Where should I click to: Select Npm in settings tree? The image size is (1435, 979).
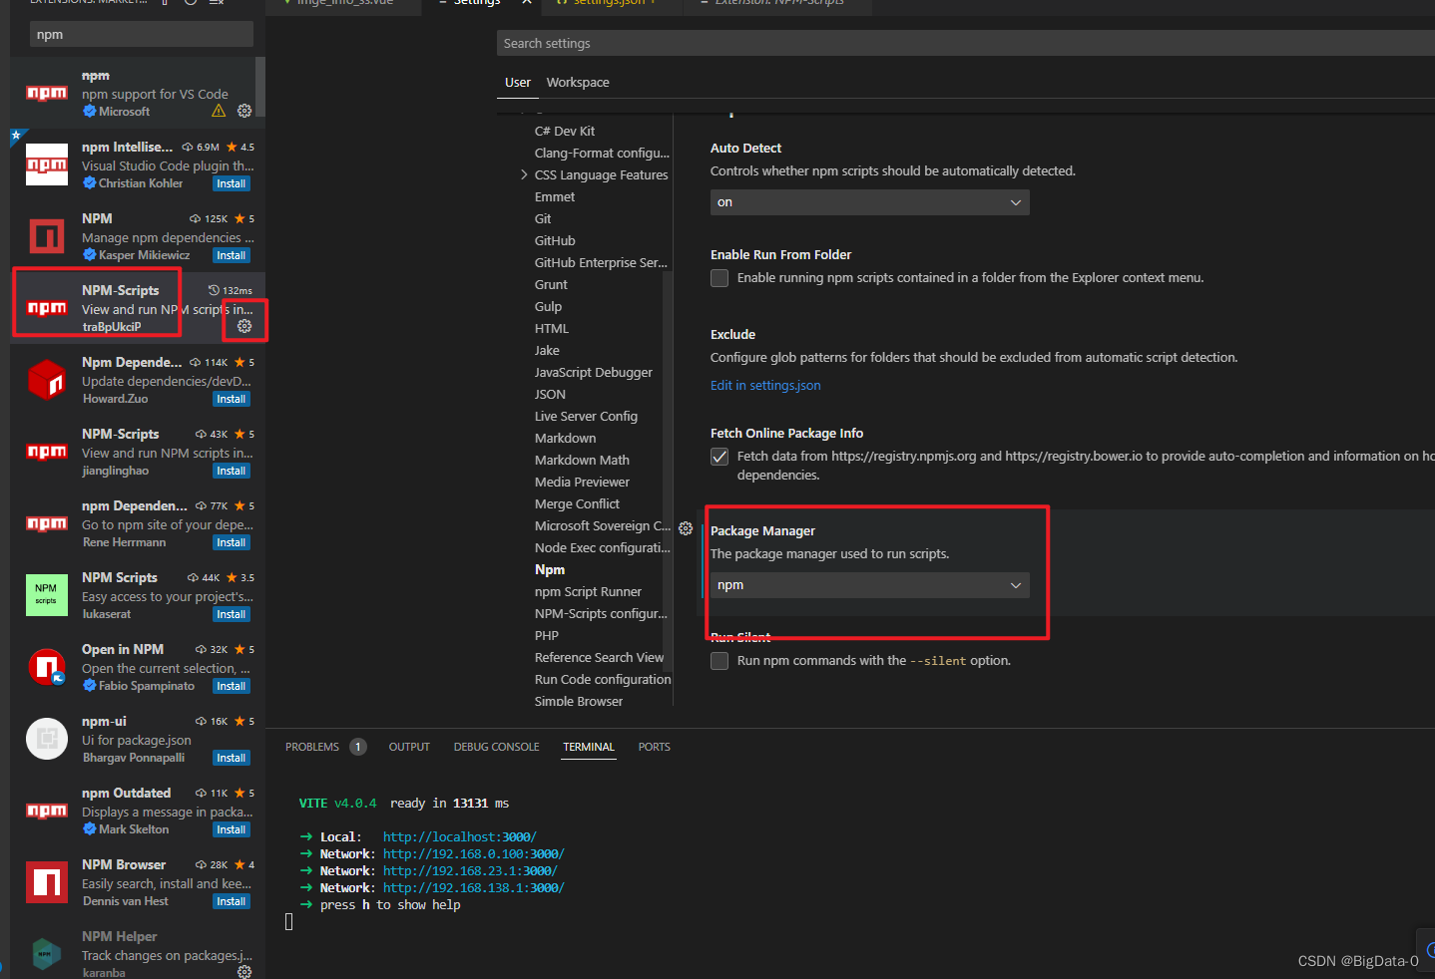coord(550,570)
